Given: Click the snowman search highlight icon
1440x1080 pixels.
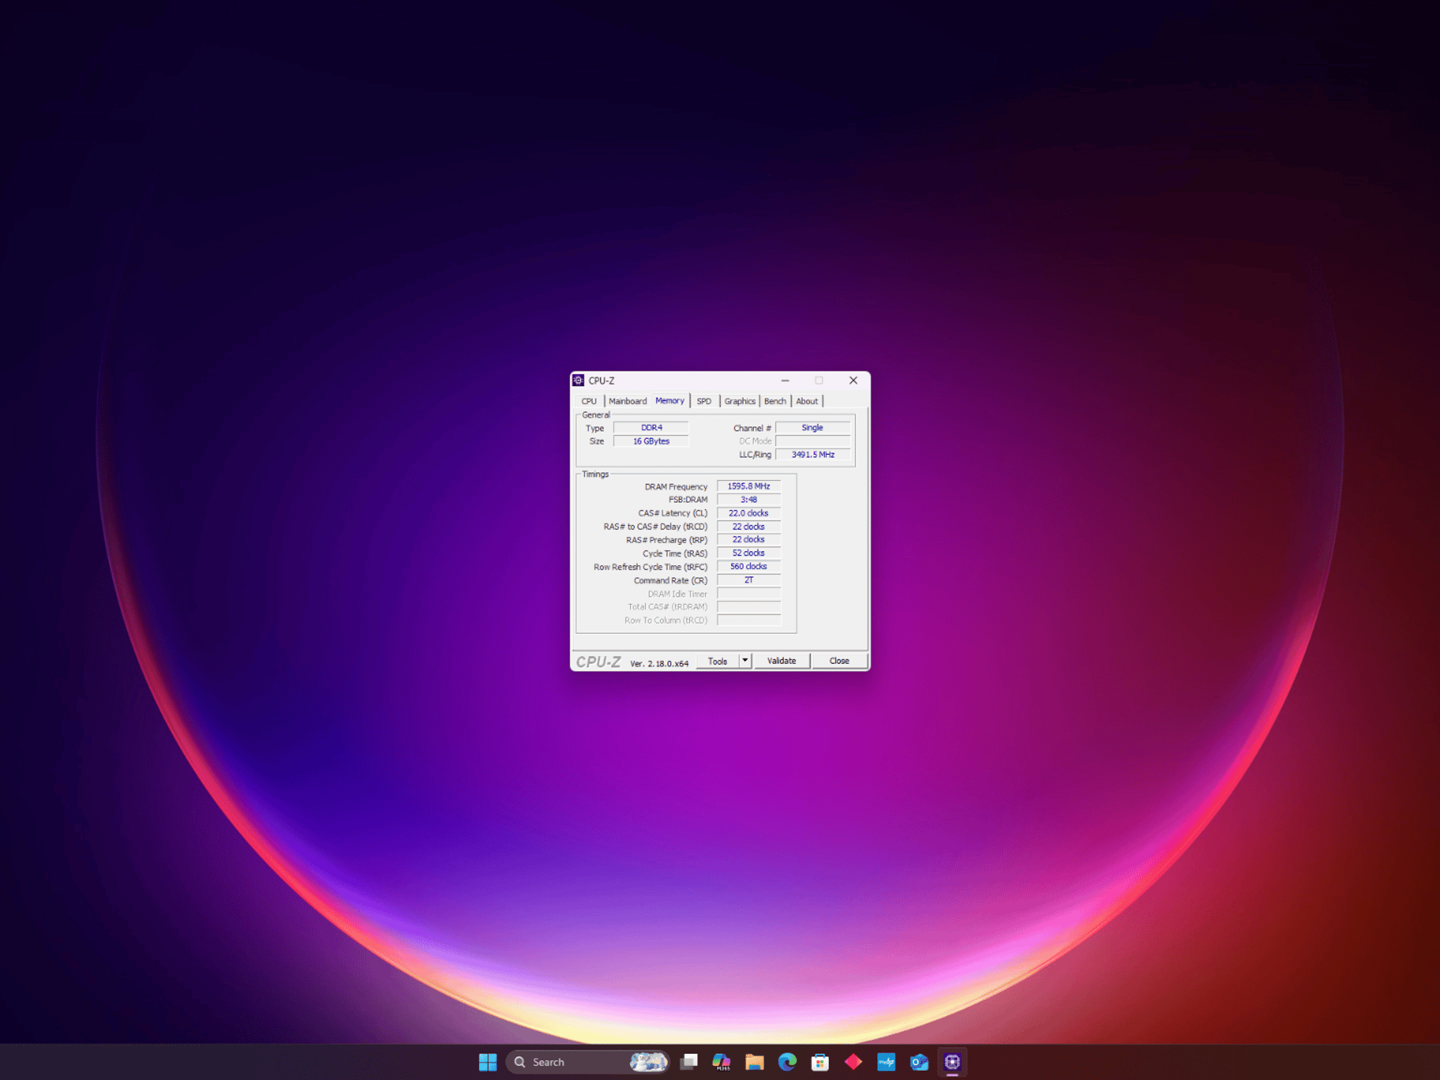Looking at the screenshot, I should click(648, 1062).
